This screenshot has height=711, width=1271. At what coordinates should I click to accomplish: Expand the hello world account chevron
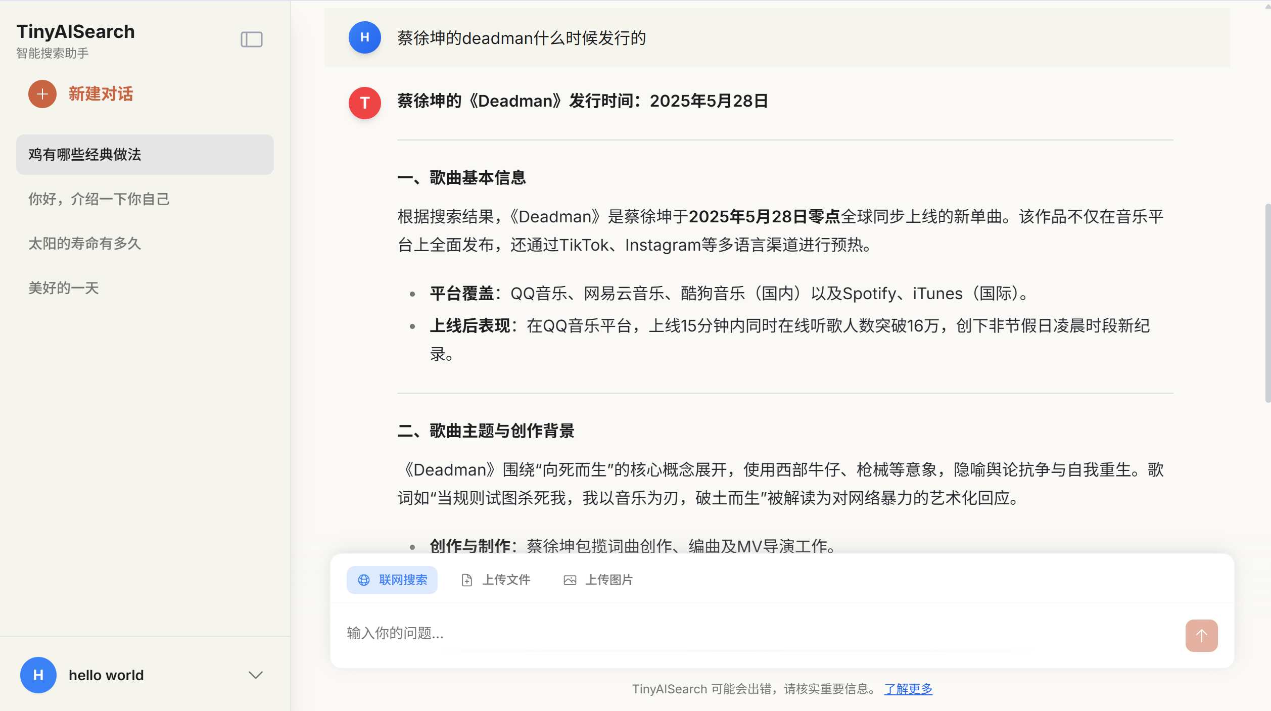256,675
